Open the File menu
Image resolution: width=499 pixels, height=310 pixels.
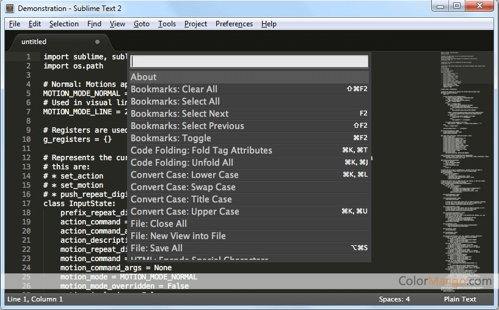(15, 24)
